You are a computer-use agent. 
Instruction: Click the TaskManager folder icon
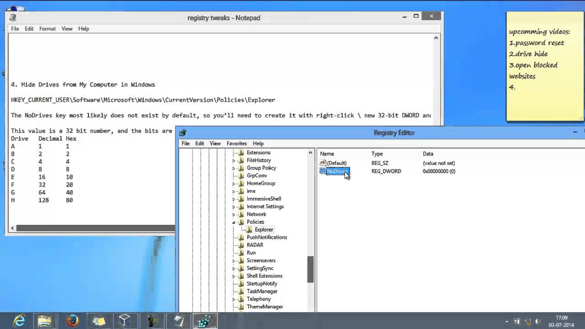pyautogui.click(x=241, y=291)
